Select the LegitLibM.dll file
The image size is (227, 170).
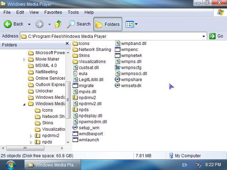coord(88,80)
